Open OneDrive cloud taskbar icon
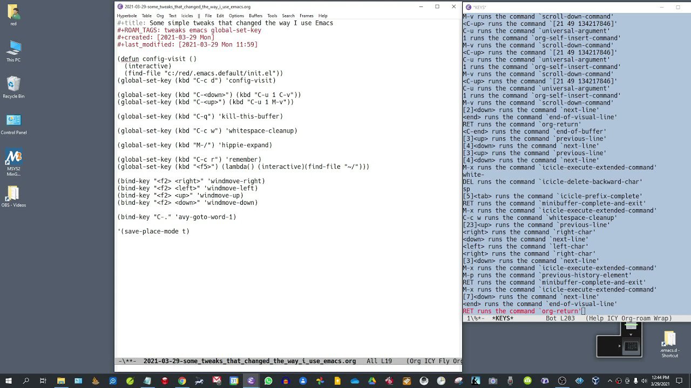 355,381
